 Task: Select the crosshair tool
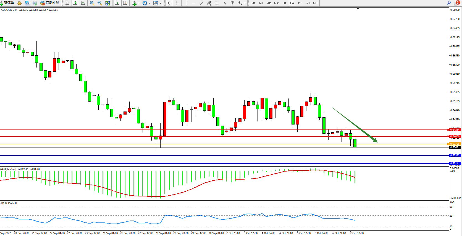coord(177,3)
